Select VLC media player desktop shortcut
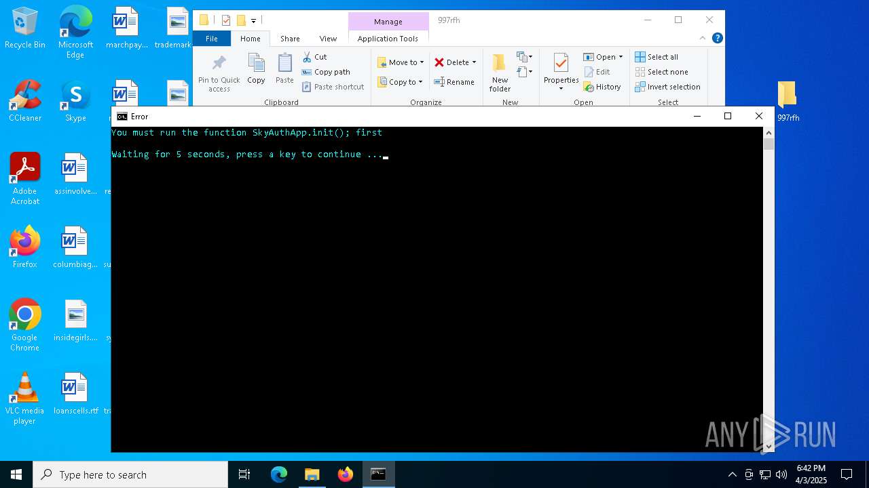The image size is (869, 488). [x=24, y=399]
